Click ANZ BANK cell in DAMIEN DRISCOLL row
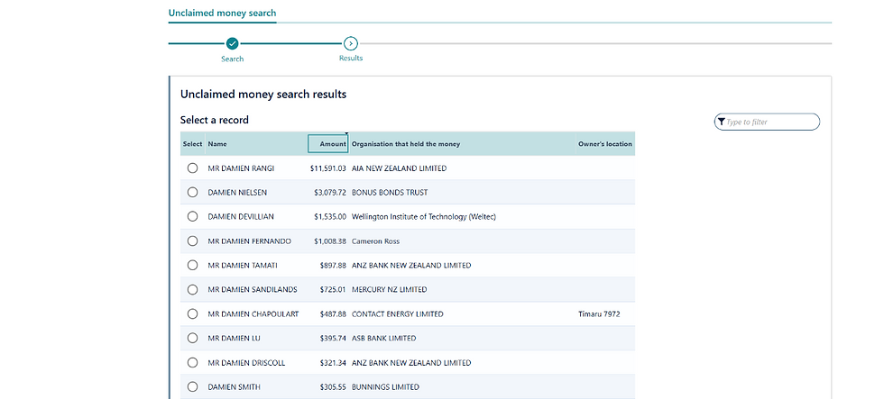Screen dimensions: 884x399 click(411, 363)
